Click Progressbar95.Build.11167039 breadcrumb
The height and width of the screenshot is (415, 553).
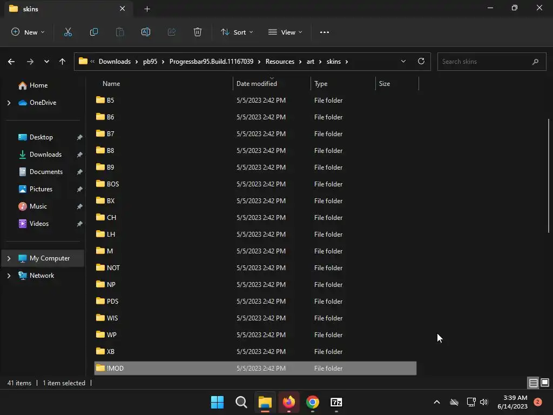click(x=211, y=62)
